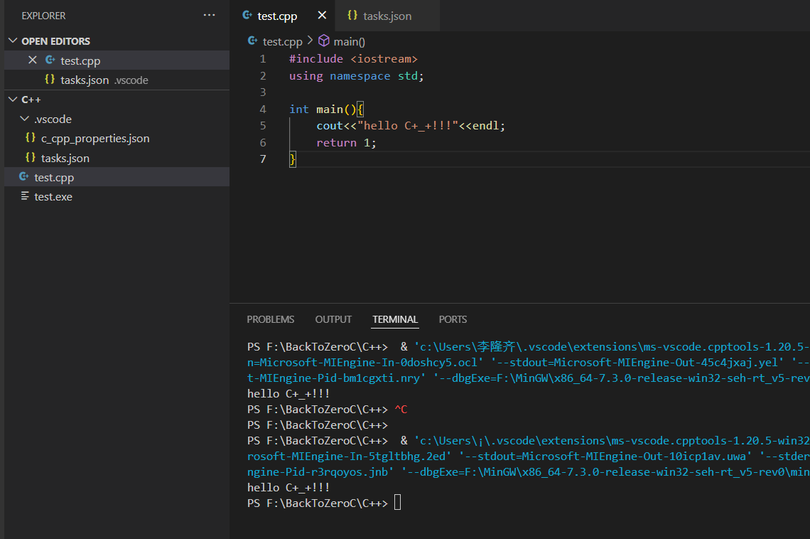This screenshot has width=810, height=539.
Task: Collapse the C++ workspace folder section
Action: click(x=13, y=100)
